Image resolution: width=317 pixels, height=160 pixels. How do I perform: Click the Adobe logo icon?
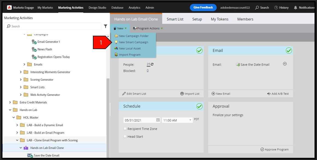(9, 8)
